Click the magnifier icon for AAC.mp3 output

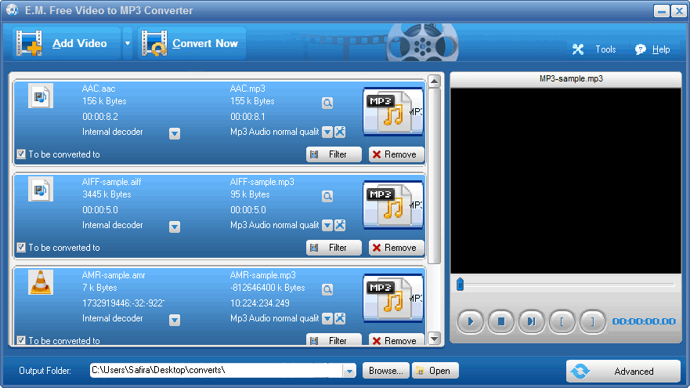(327, 103)
